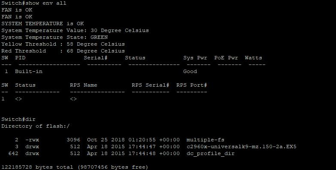
Task: Click the 'dc_profile_dir' directory name
Action: point(211,154)
